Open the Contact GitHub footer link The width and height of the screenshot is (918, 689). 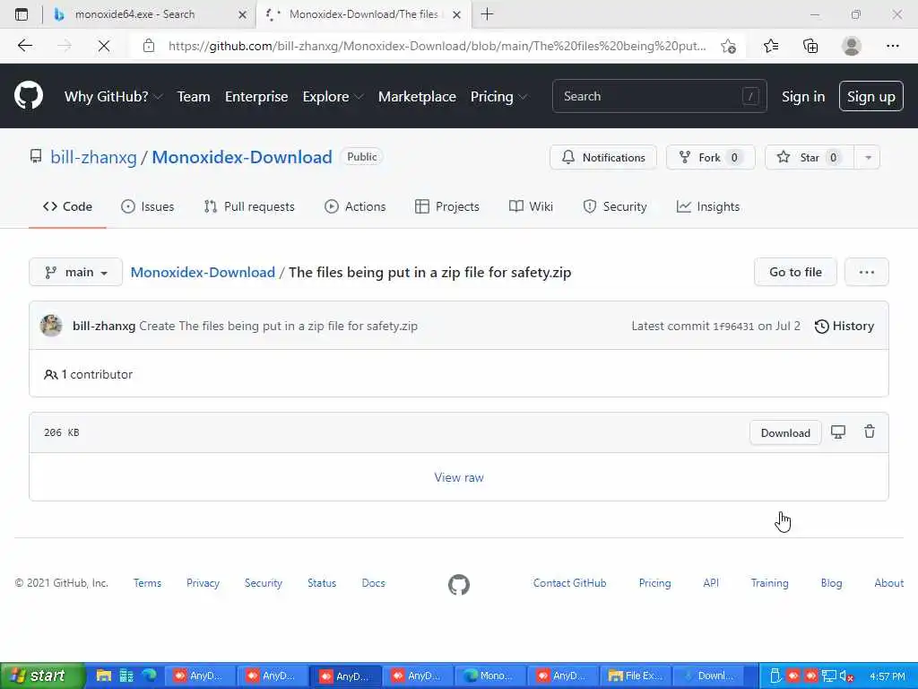pos(569,583)
